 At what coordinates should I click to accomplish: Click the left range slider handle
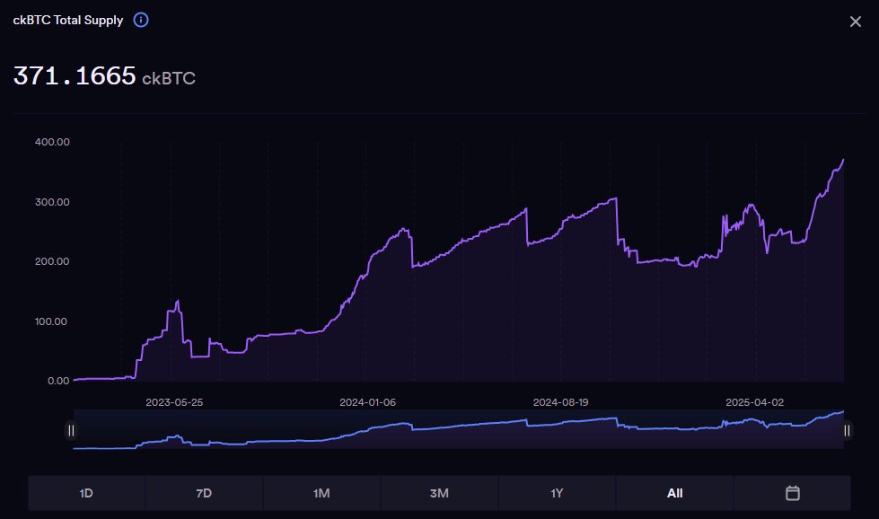71,430
